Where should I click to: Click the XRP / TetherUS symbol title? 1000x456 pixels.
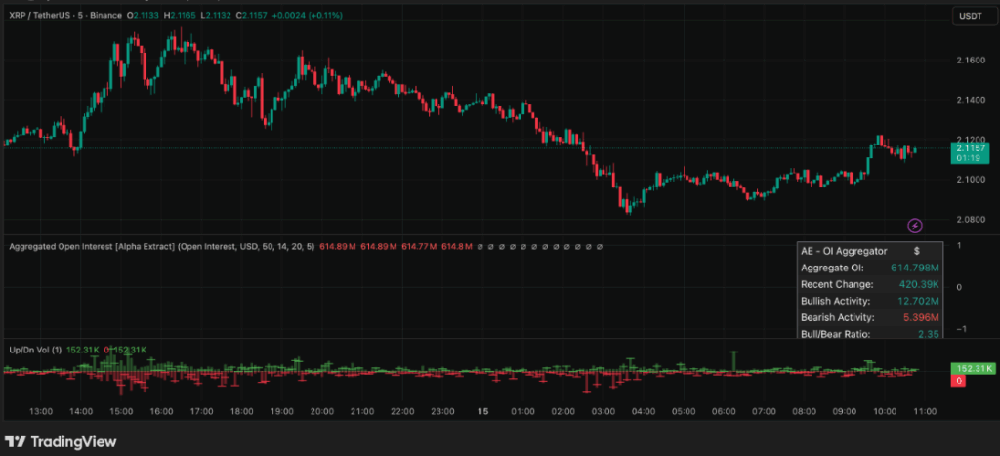click(x=63, y=14)
